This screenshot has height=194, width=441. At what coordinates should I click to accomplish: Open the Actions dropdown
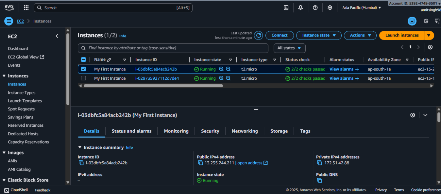point(360,35)
